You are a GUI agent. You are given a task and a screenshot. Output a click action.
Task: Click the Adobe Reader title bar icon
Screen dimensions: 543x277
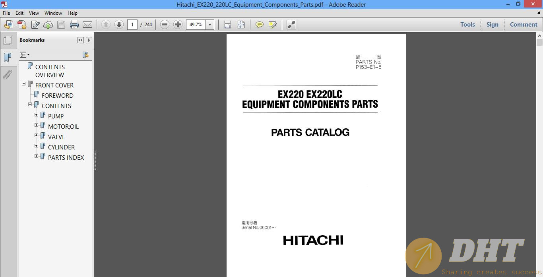click(x=4, y=4)
